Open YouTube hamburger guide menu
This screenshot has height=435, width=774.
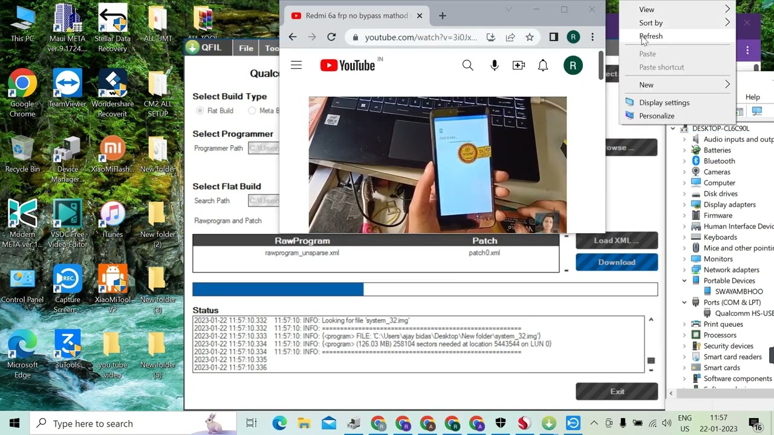pos(296,65)
